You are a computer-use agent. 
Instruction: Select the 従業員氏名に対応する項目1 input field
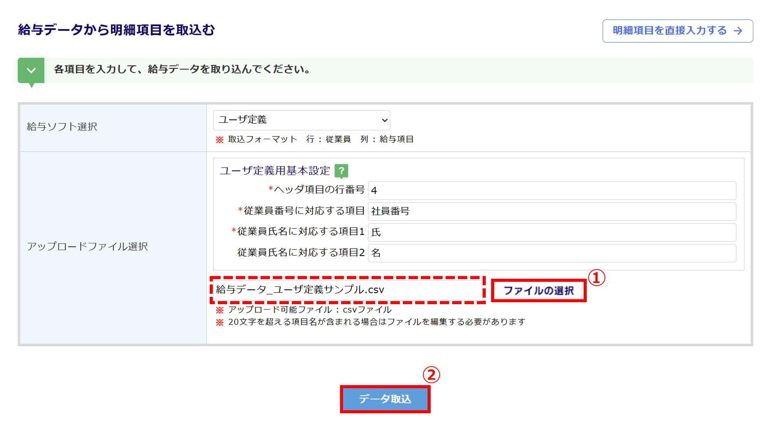point(552,232)
